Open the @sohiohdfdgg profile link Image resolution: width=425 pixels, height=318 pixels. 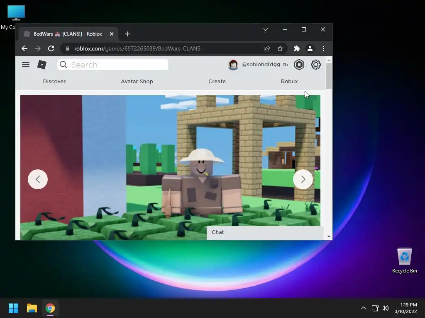tap(261, 64)
